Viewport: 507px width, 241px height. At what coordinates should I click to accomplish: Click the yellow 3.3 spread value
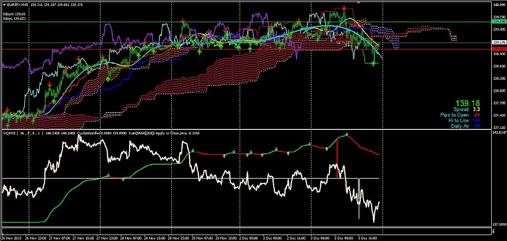pos(477,110)
